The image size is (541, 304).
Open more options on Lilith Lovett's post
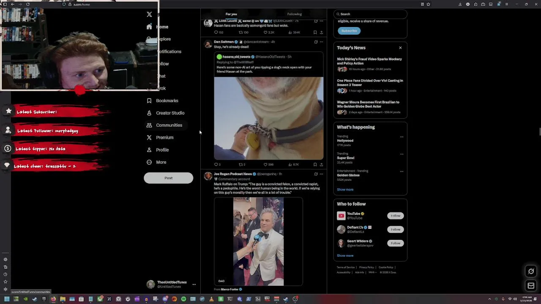(321, 21)
